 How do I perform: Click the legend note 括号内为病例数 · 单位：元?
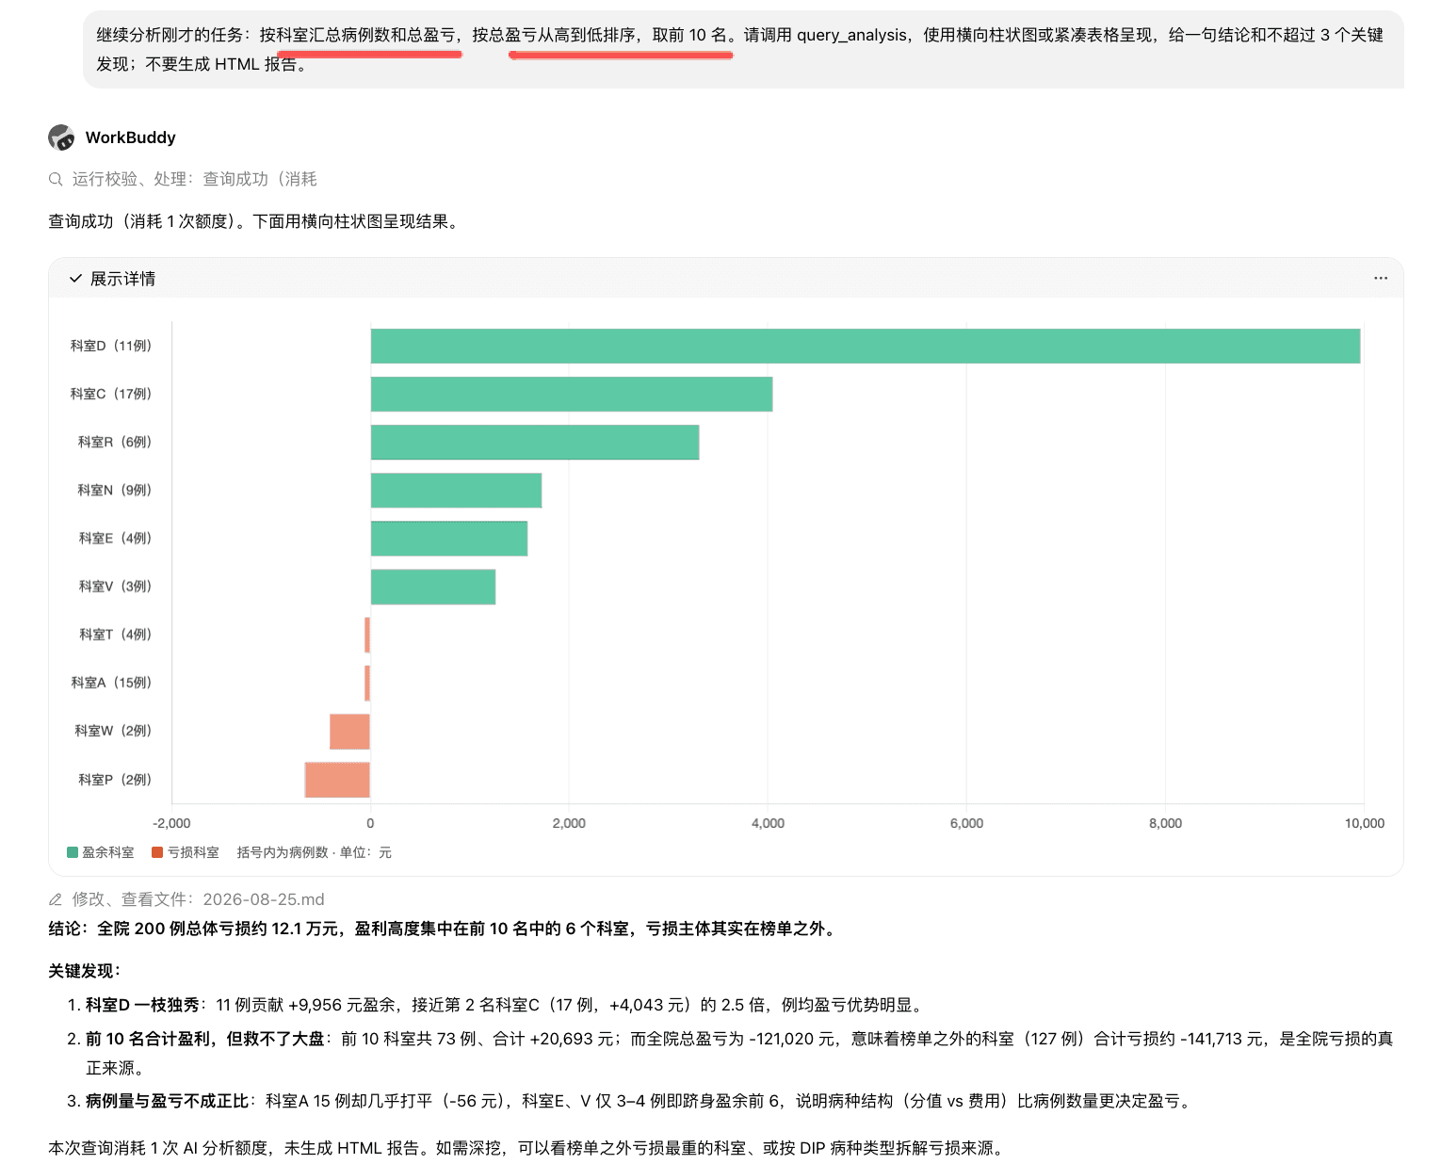click(315, 852)
